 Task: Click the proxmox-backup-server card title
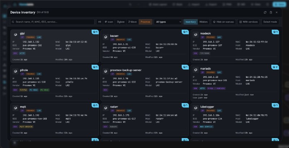pos(126,70)
